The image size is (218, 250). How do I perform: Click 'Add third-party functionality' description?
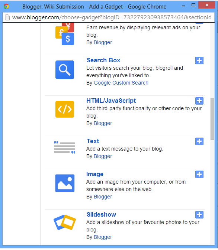click(x=144, y=112)
